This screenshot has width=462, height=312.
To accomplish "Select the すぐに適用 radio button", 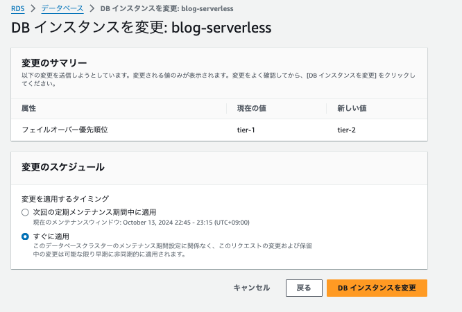I will click(25, 236).
